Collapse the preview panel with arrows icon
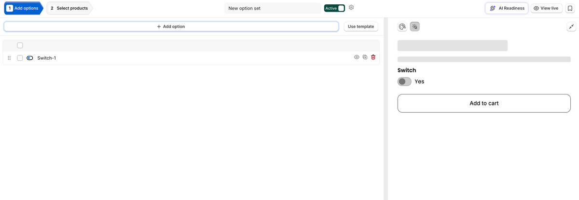The width and height of the screenshot is (579, 200). coord(571,27)
